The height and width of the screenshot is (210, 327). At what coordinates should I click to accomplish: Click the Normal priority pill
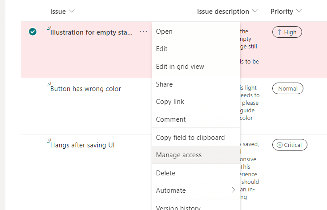point(287,88)
